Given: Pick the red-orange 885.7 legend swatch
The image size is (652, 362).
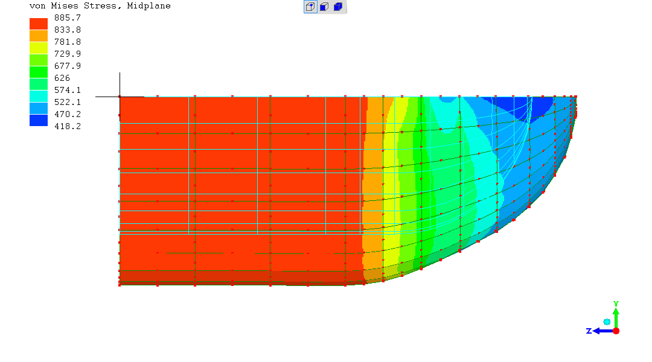Looking at the screenshot, I should coord(39,24).
